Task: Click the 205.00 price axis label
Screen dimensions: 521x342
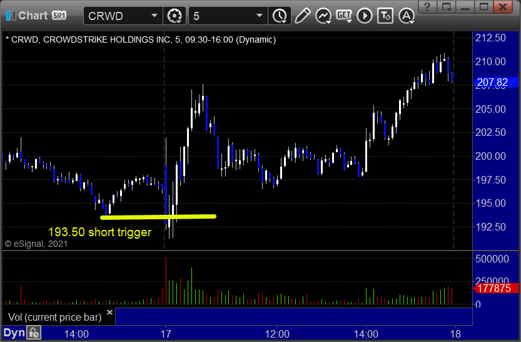Action: (x=491, y=109)
